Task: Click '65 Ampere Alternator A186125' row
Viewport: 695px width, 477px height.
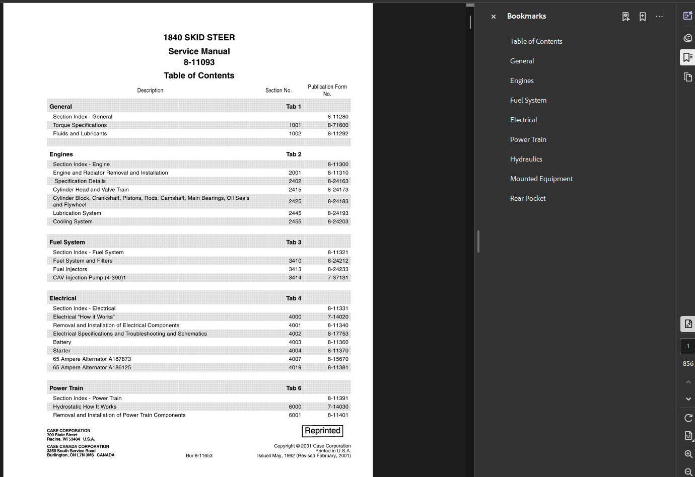Action: 199,368
